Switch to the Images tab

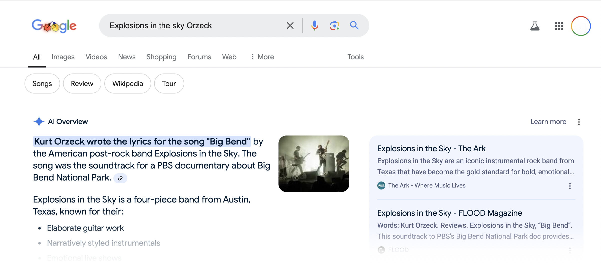pos(63,57)
